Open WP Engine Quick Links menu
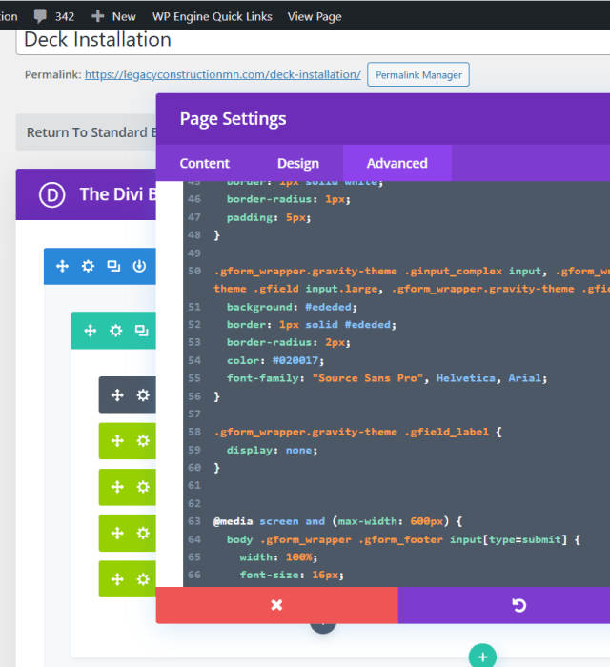Screen dimensions: 610x667 (x=213, y=16)
